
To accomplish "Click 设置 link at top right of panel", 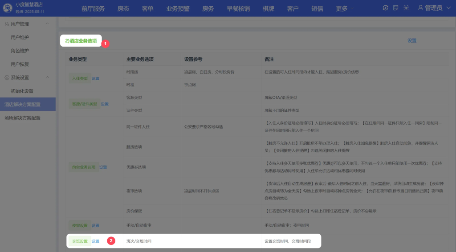I will 411,40.
